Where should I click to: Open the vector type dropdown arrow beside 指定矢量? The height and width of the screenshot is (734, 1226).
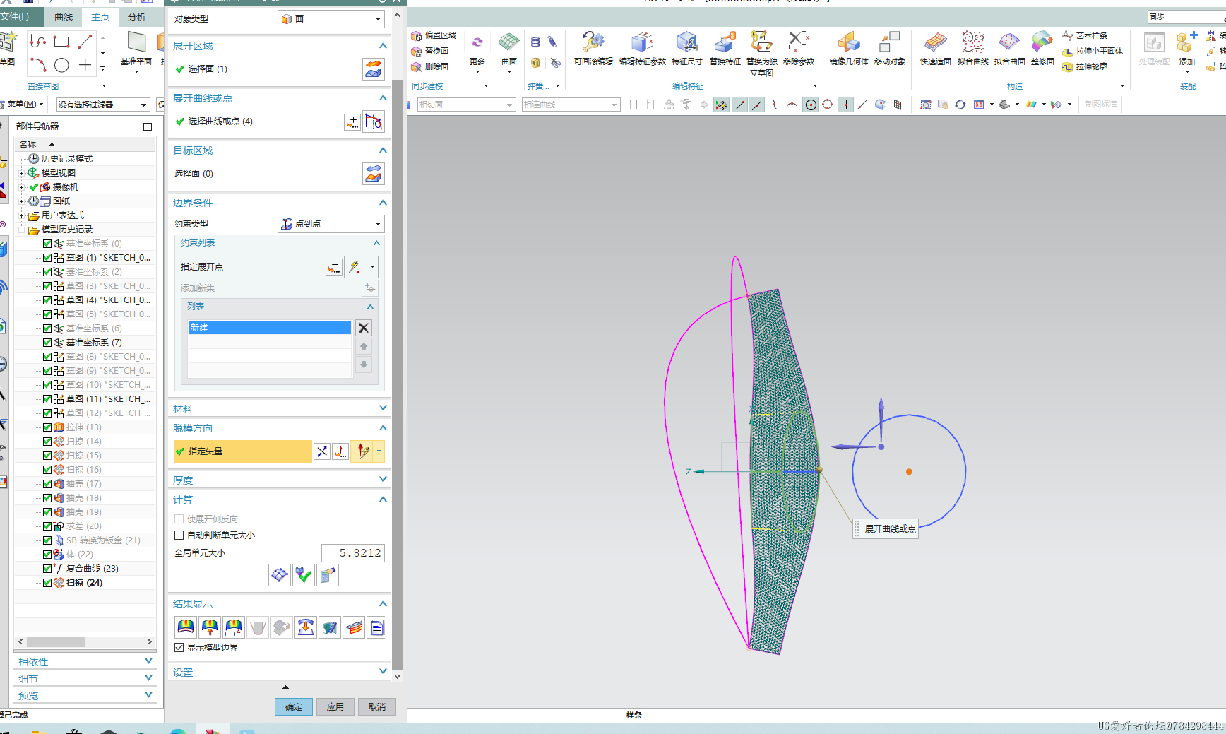click(379, 451)
